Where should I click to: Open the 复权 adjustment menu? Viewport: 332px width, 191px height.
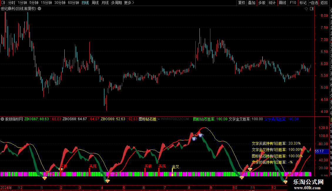242,3
